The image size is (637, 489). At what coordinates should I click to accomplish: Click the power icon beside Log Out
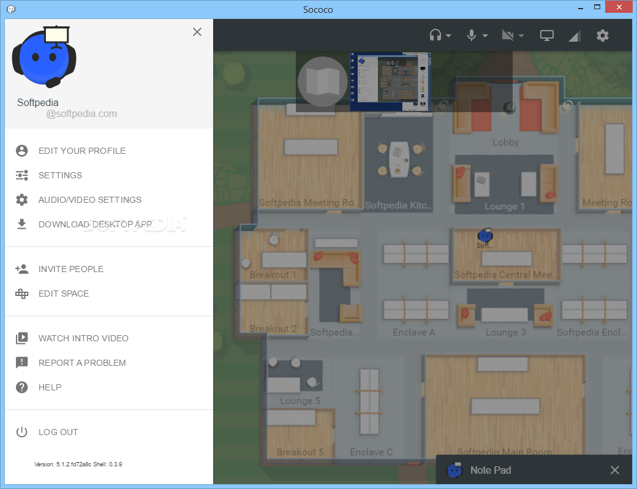tap(22, 432)
